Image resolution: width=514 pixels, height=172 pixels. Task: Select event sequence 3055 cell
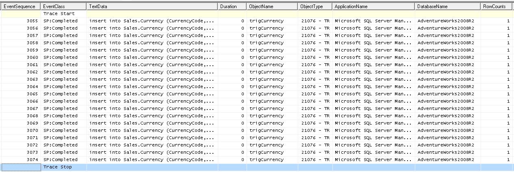point(20,21)
